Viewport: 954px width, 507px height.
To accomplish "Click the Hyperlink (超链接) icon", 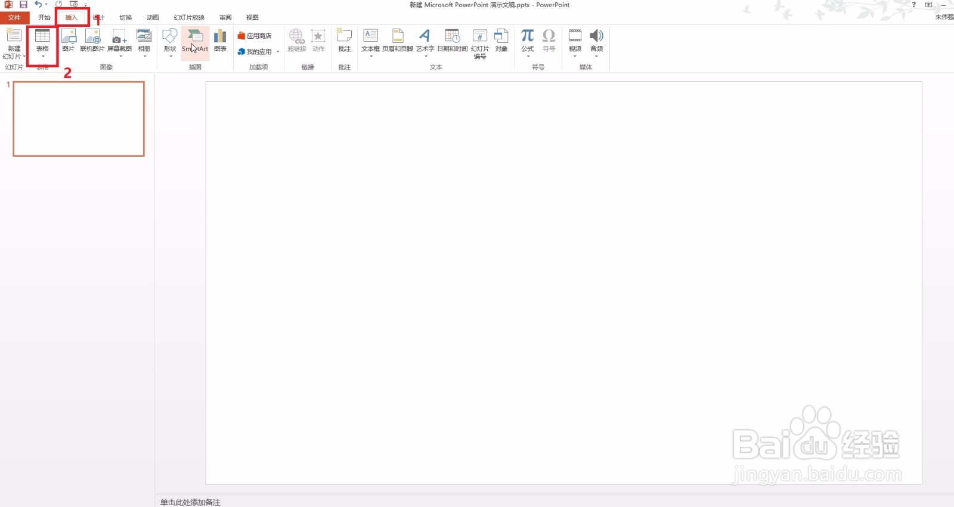I will pos(297,40).
